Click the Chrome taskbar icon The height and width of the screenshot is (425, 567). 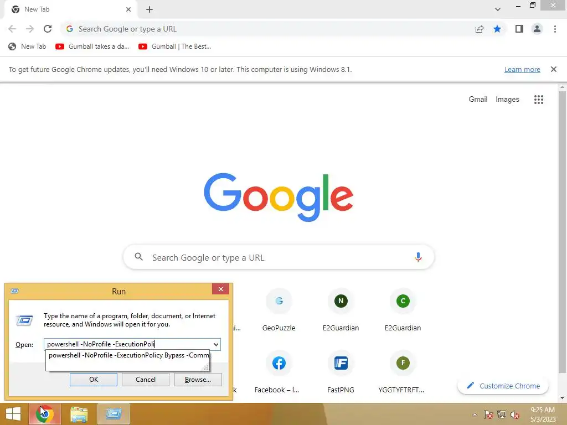coord(45,414)
